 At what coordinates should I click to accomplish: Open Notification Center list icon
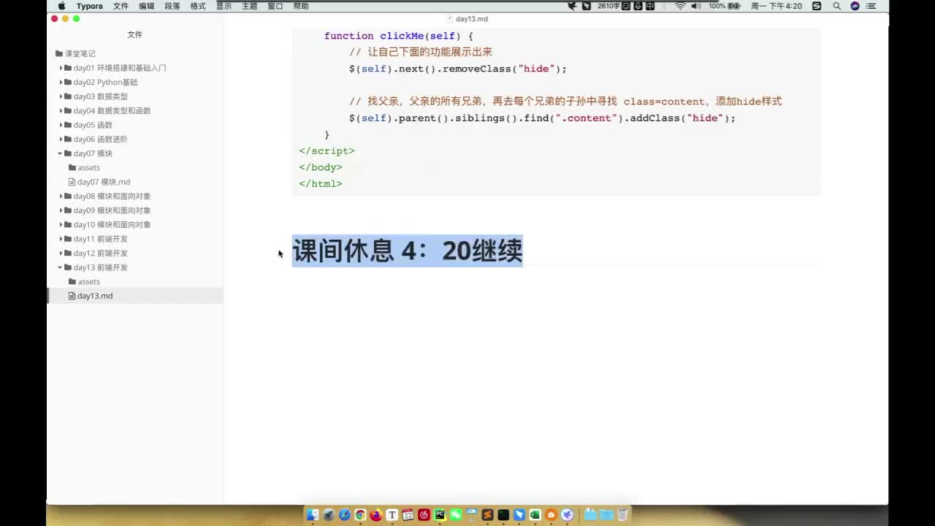872,6
